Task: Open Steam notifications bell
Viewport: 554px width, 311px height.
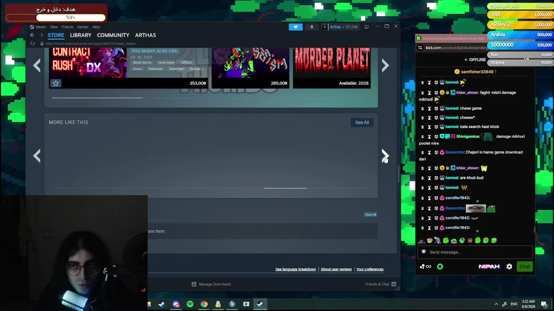Action: pos(312,27)
